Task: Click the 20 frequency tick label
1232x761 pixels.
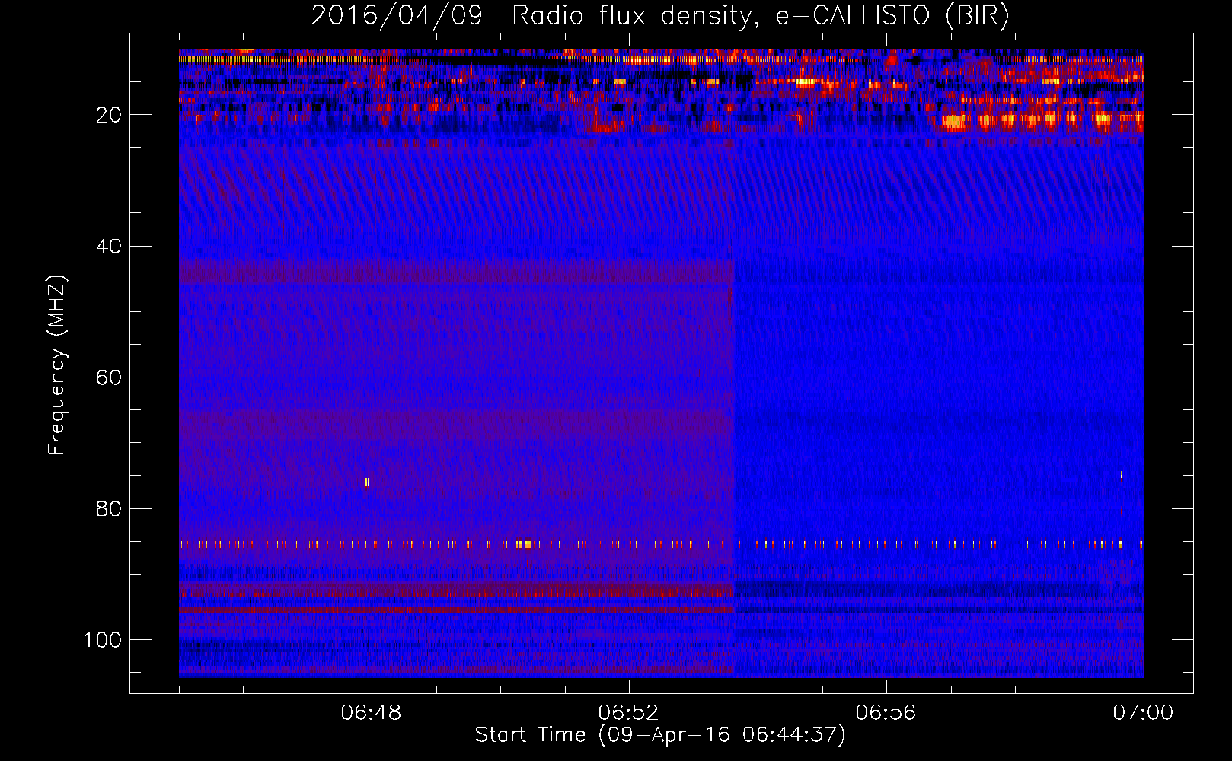Action: [x=110, y=115]
